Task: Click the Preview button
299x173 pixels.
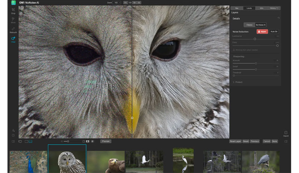Action: pos(106,142)
